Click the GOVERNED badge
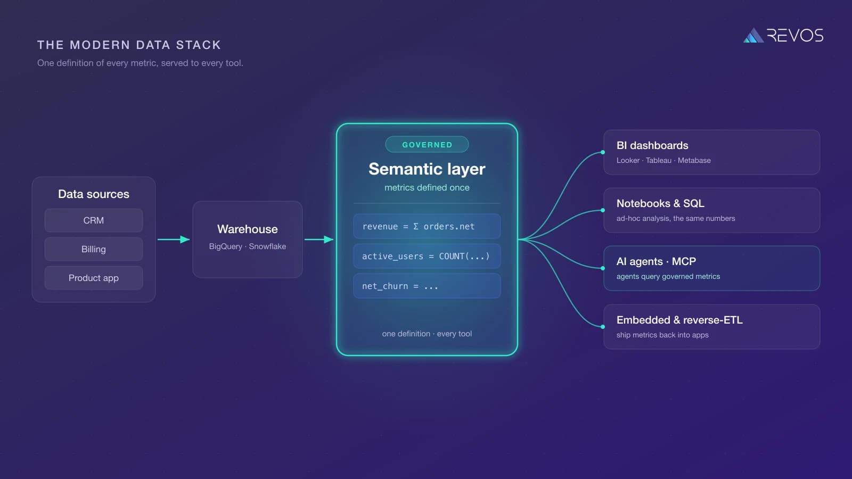Screen dimensions: 852x479 point(427,145)
